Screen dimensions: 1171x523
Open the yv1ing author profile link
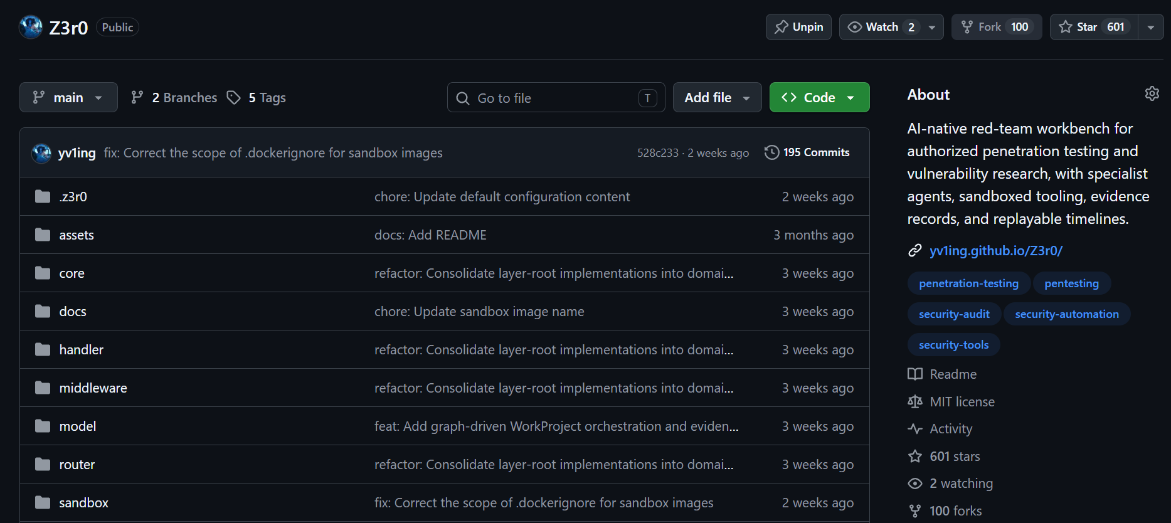click(x=77, y=153)
